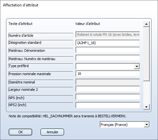
Task: Click the scroll up arrow button
Action: [x=147, y=24]
